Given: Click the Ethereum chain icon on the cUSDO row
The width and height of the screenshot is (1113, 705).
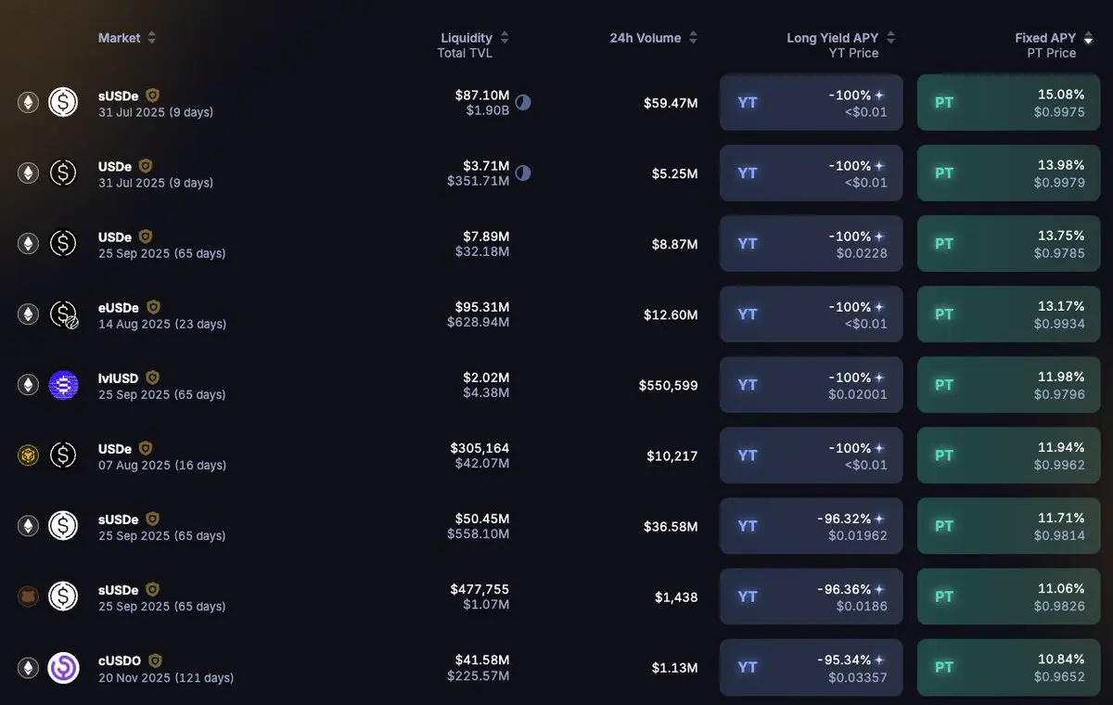Looking at the screenshot, I should click(29, 668).
